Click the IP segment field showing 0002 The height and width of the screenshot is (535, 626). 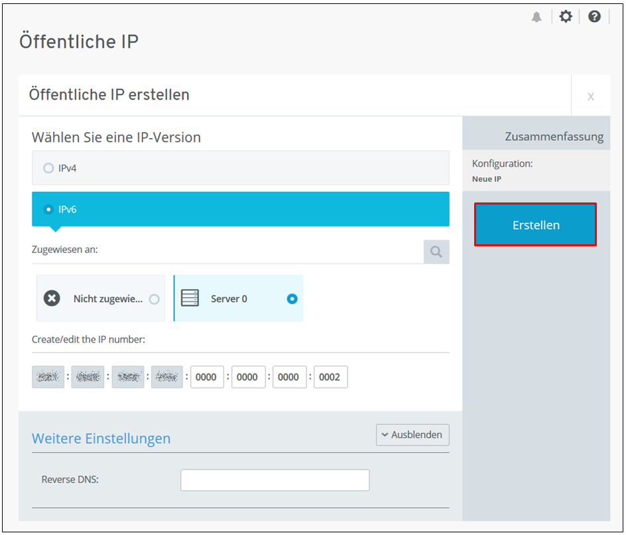pos(330,377)
